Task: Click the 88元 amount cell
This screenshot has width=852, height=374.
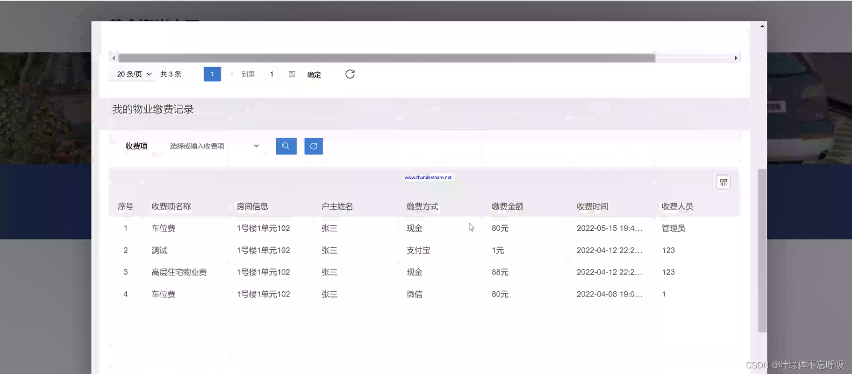Action: (500, 272)
